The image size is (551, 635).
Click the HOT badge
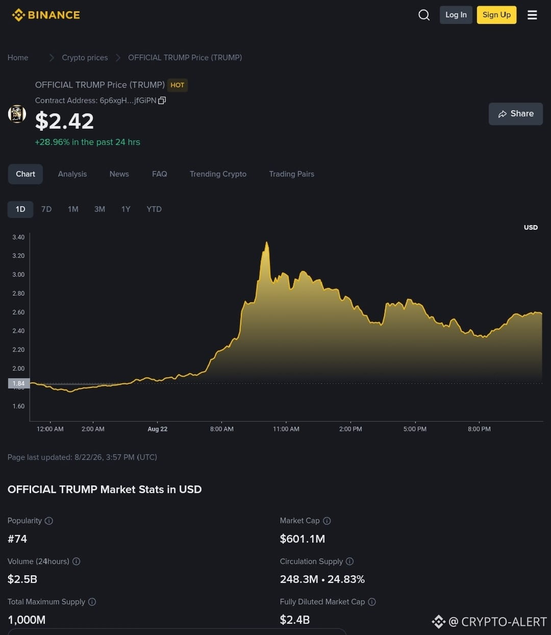click(178, 85)
